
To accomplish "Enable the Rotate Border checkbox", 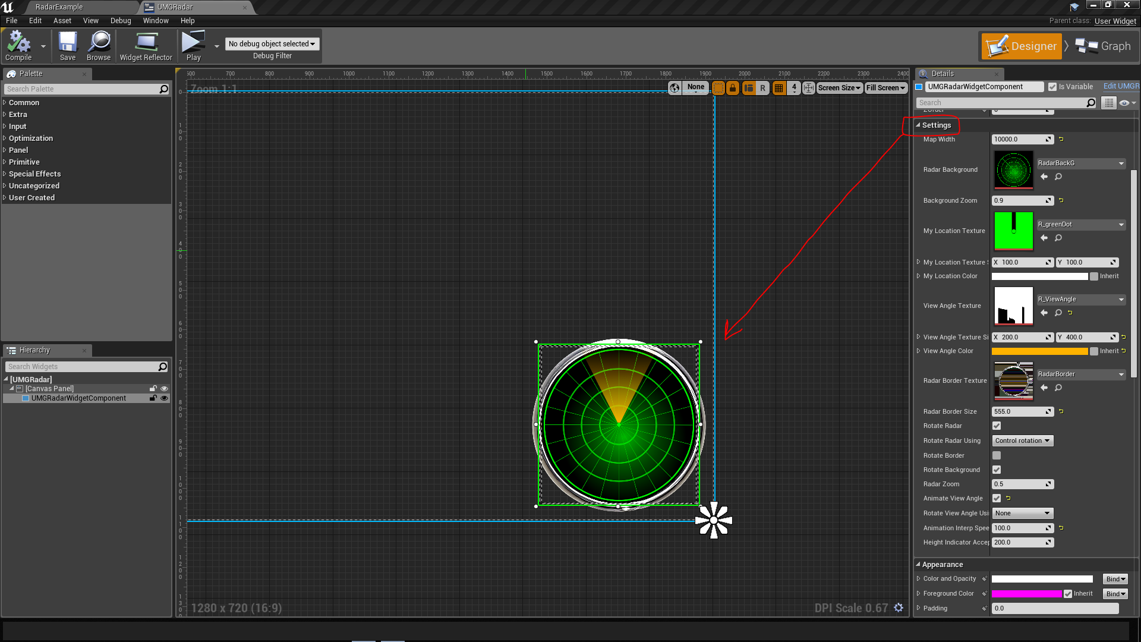I will [995, 455].
